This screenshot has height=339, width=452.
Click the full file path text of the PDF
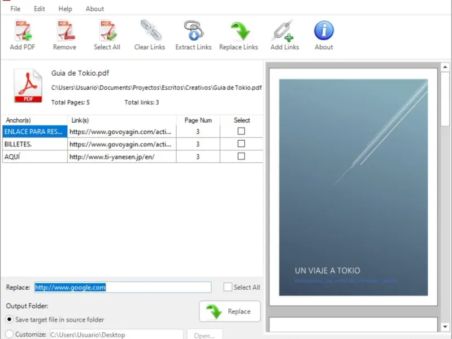pos(157,88)
